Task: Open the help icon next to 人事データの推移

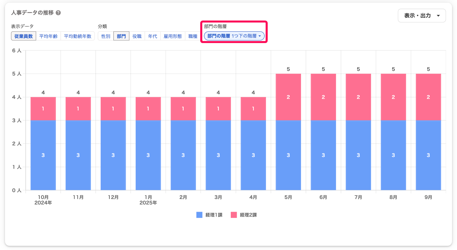Action: pos(58,13)
